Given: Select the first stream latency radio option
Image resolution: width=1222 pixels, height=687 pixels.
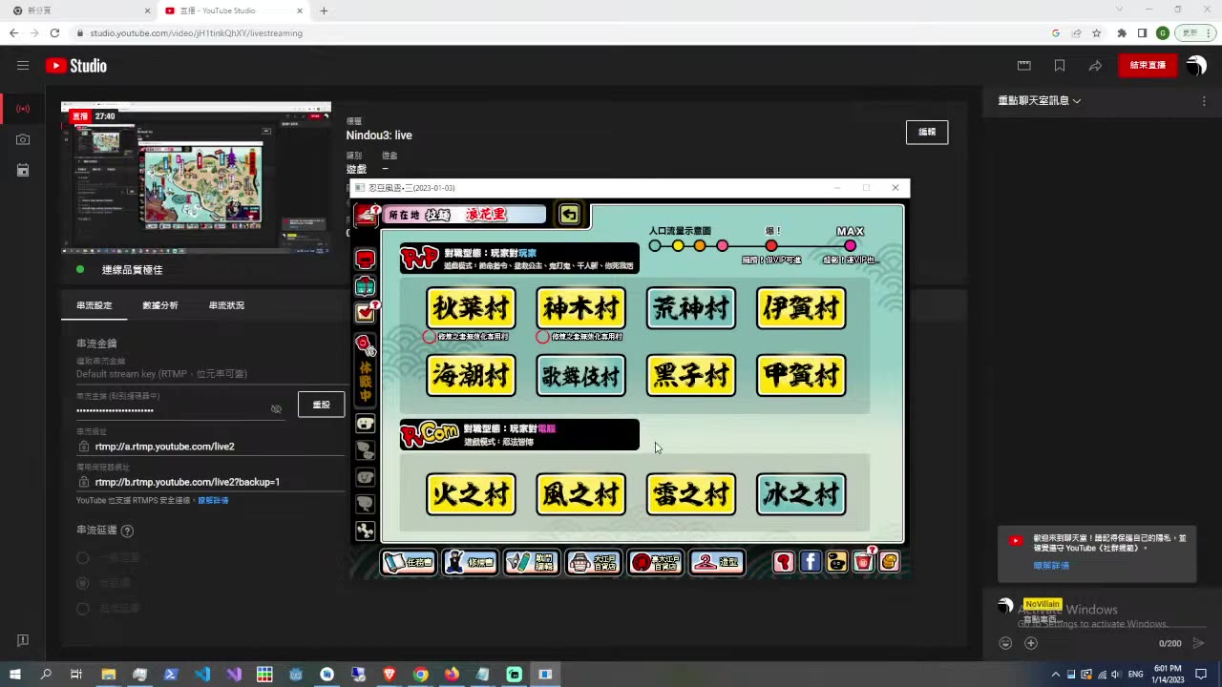Looking at the screenshot, I should click(x=83, y=557).
